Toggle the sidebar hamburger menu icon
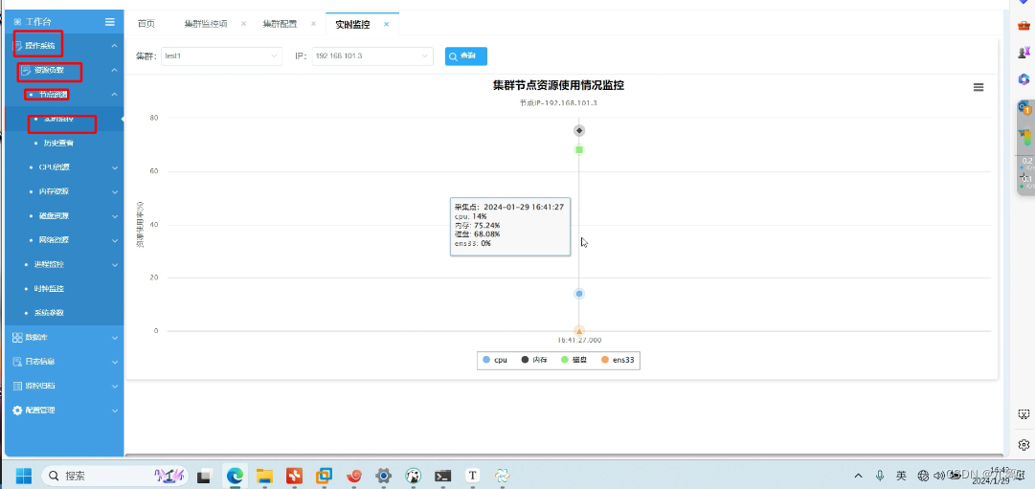Image resolution: width=1035 pixels, height=489 pixels. [109, 22]
